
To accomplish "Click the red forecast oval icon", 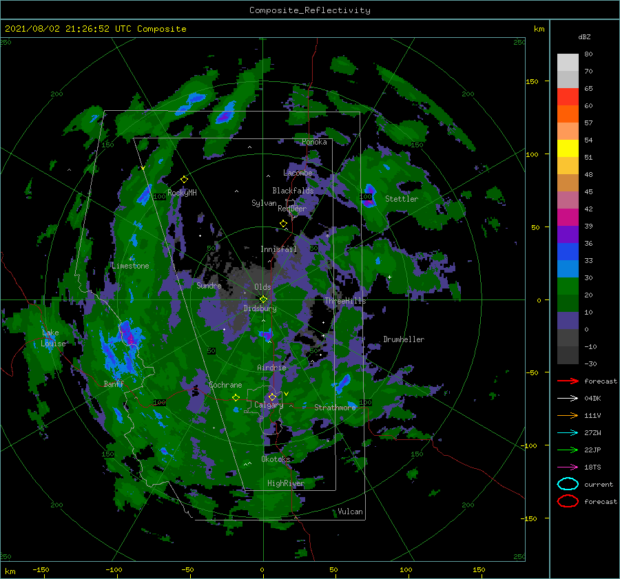I will tap(568, 501).
